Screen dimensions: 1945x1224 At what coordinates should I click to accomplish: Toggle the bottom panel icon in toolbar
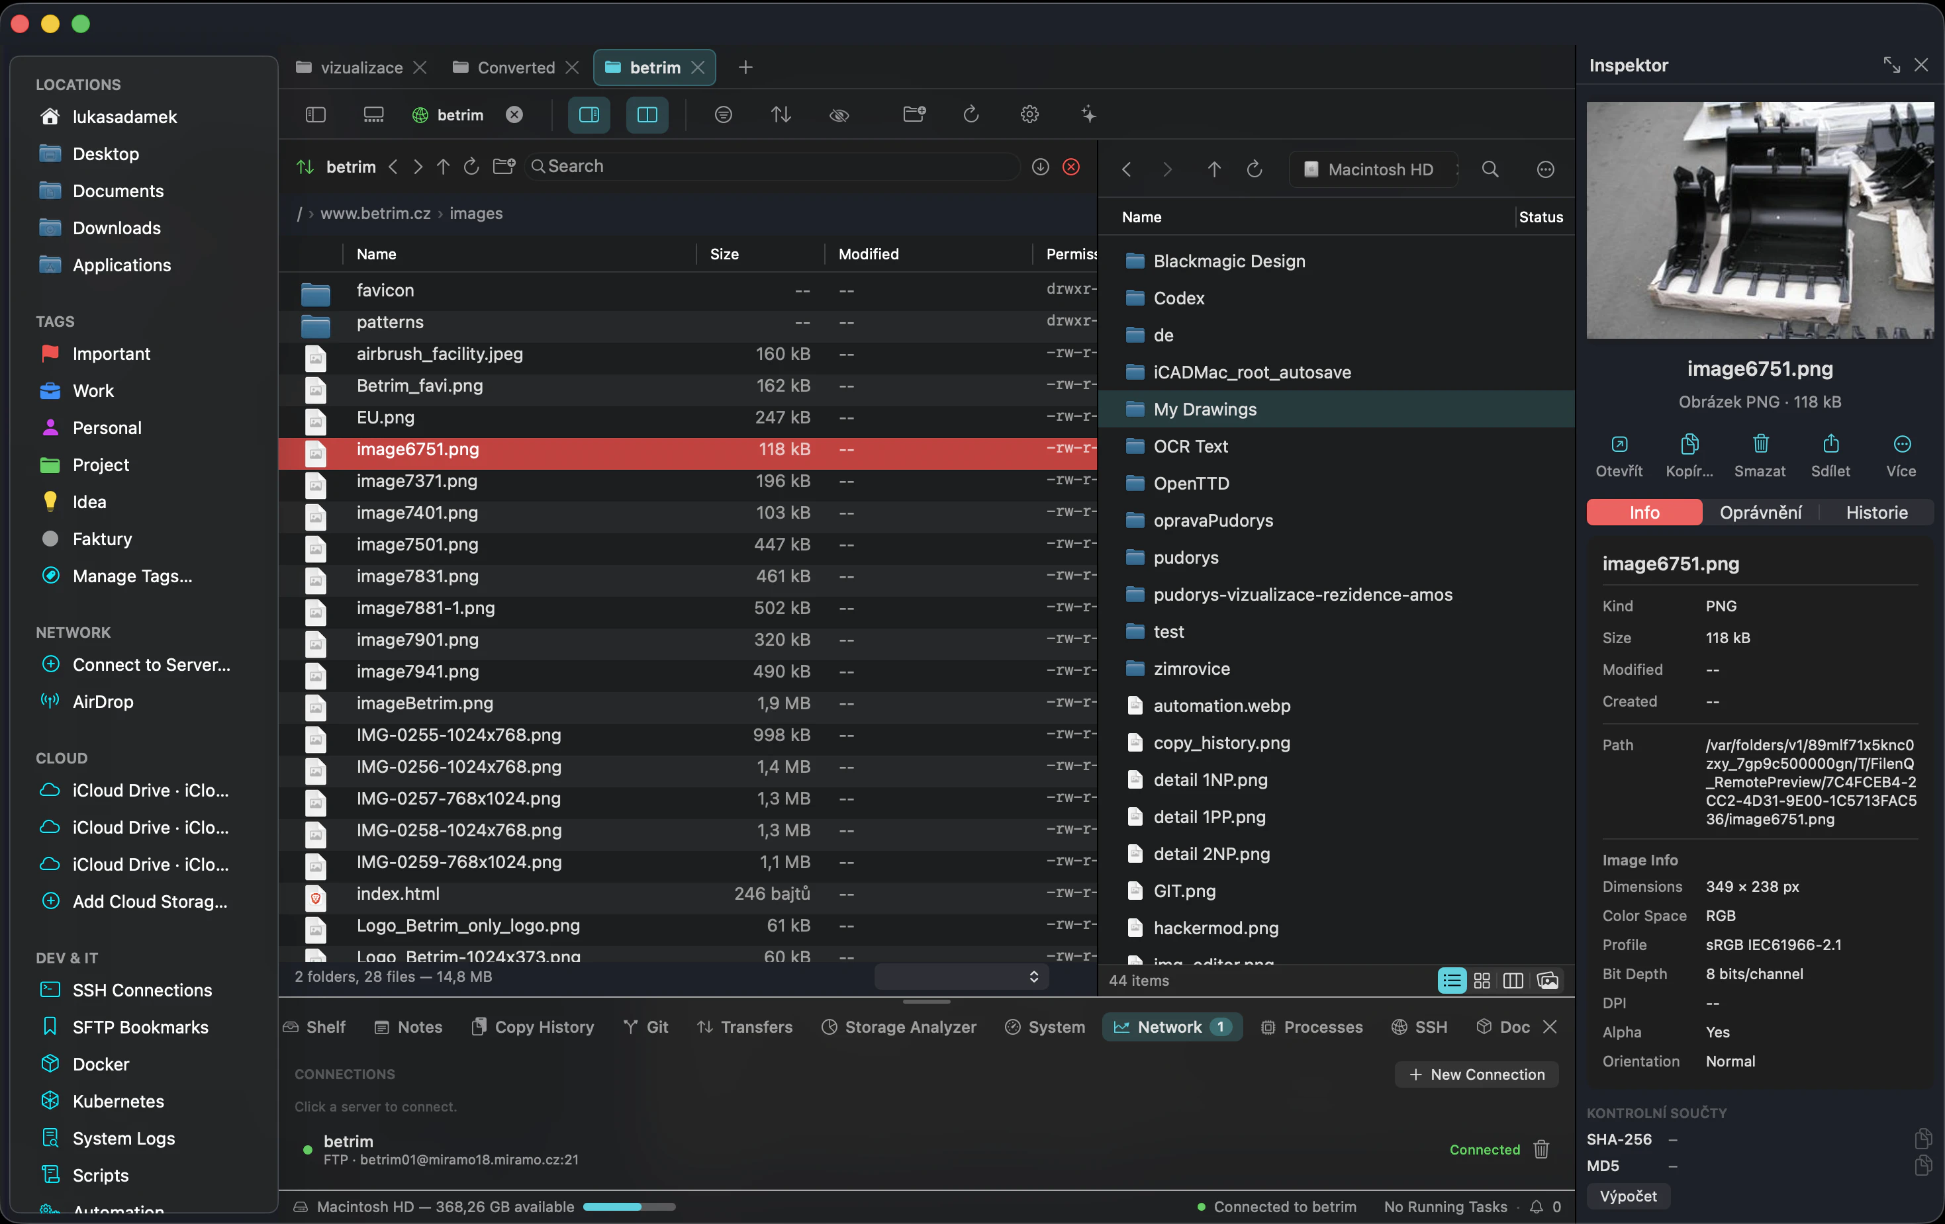(x=373, y=114)
